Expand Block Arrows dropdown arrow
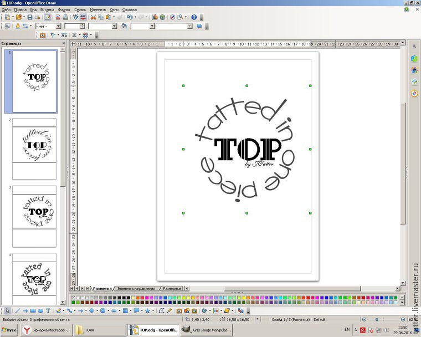This screenshot has height=337, width=421. [120, 311]
